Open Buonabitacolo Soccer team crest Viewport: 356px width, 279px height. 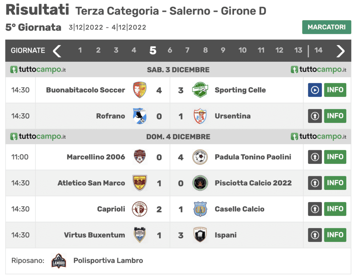point(140,90)
